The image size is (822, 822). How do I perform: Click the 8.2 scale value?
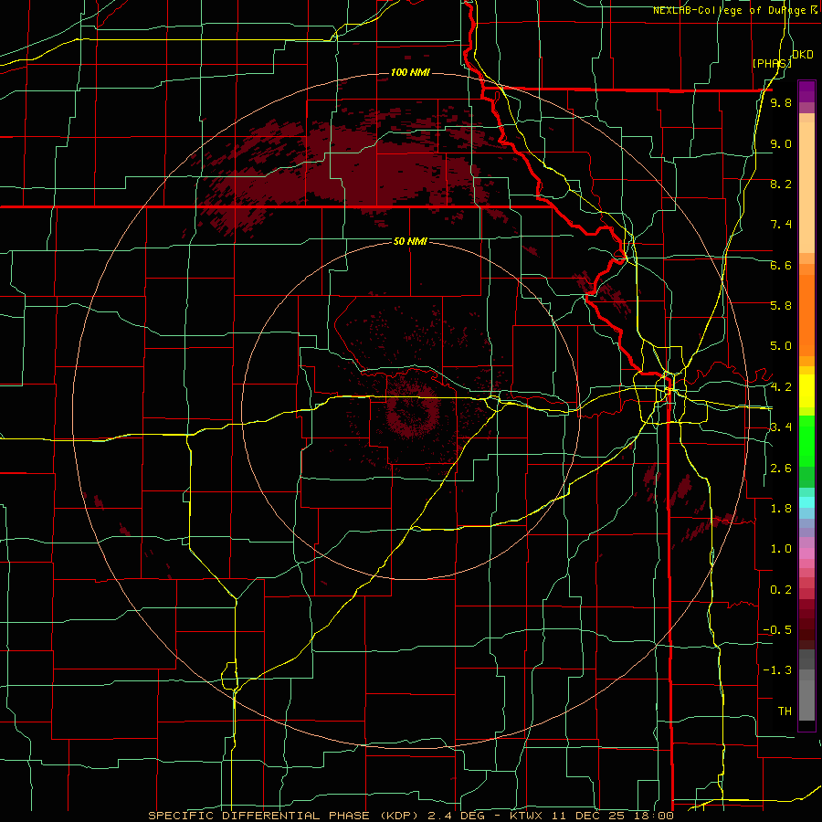coord(781,184)
